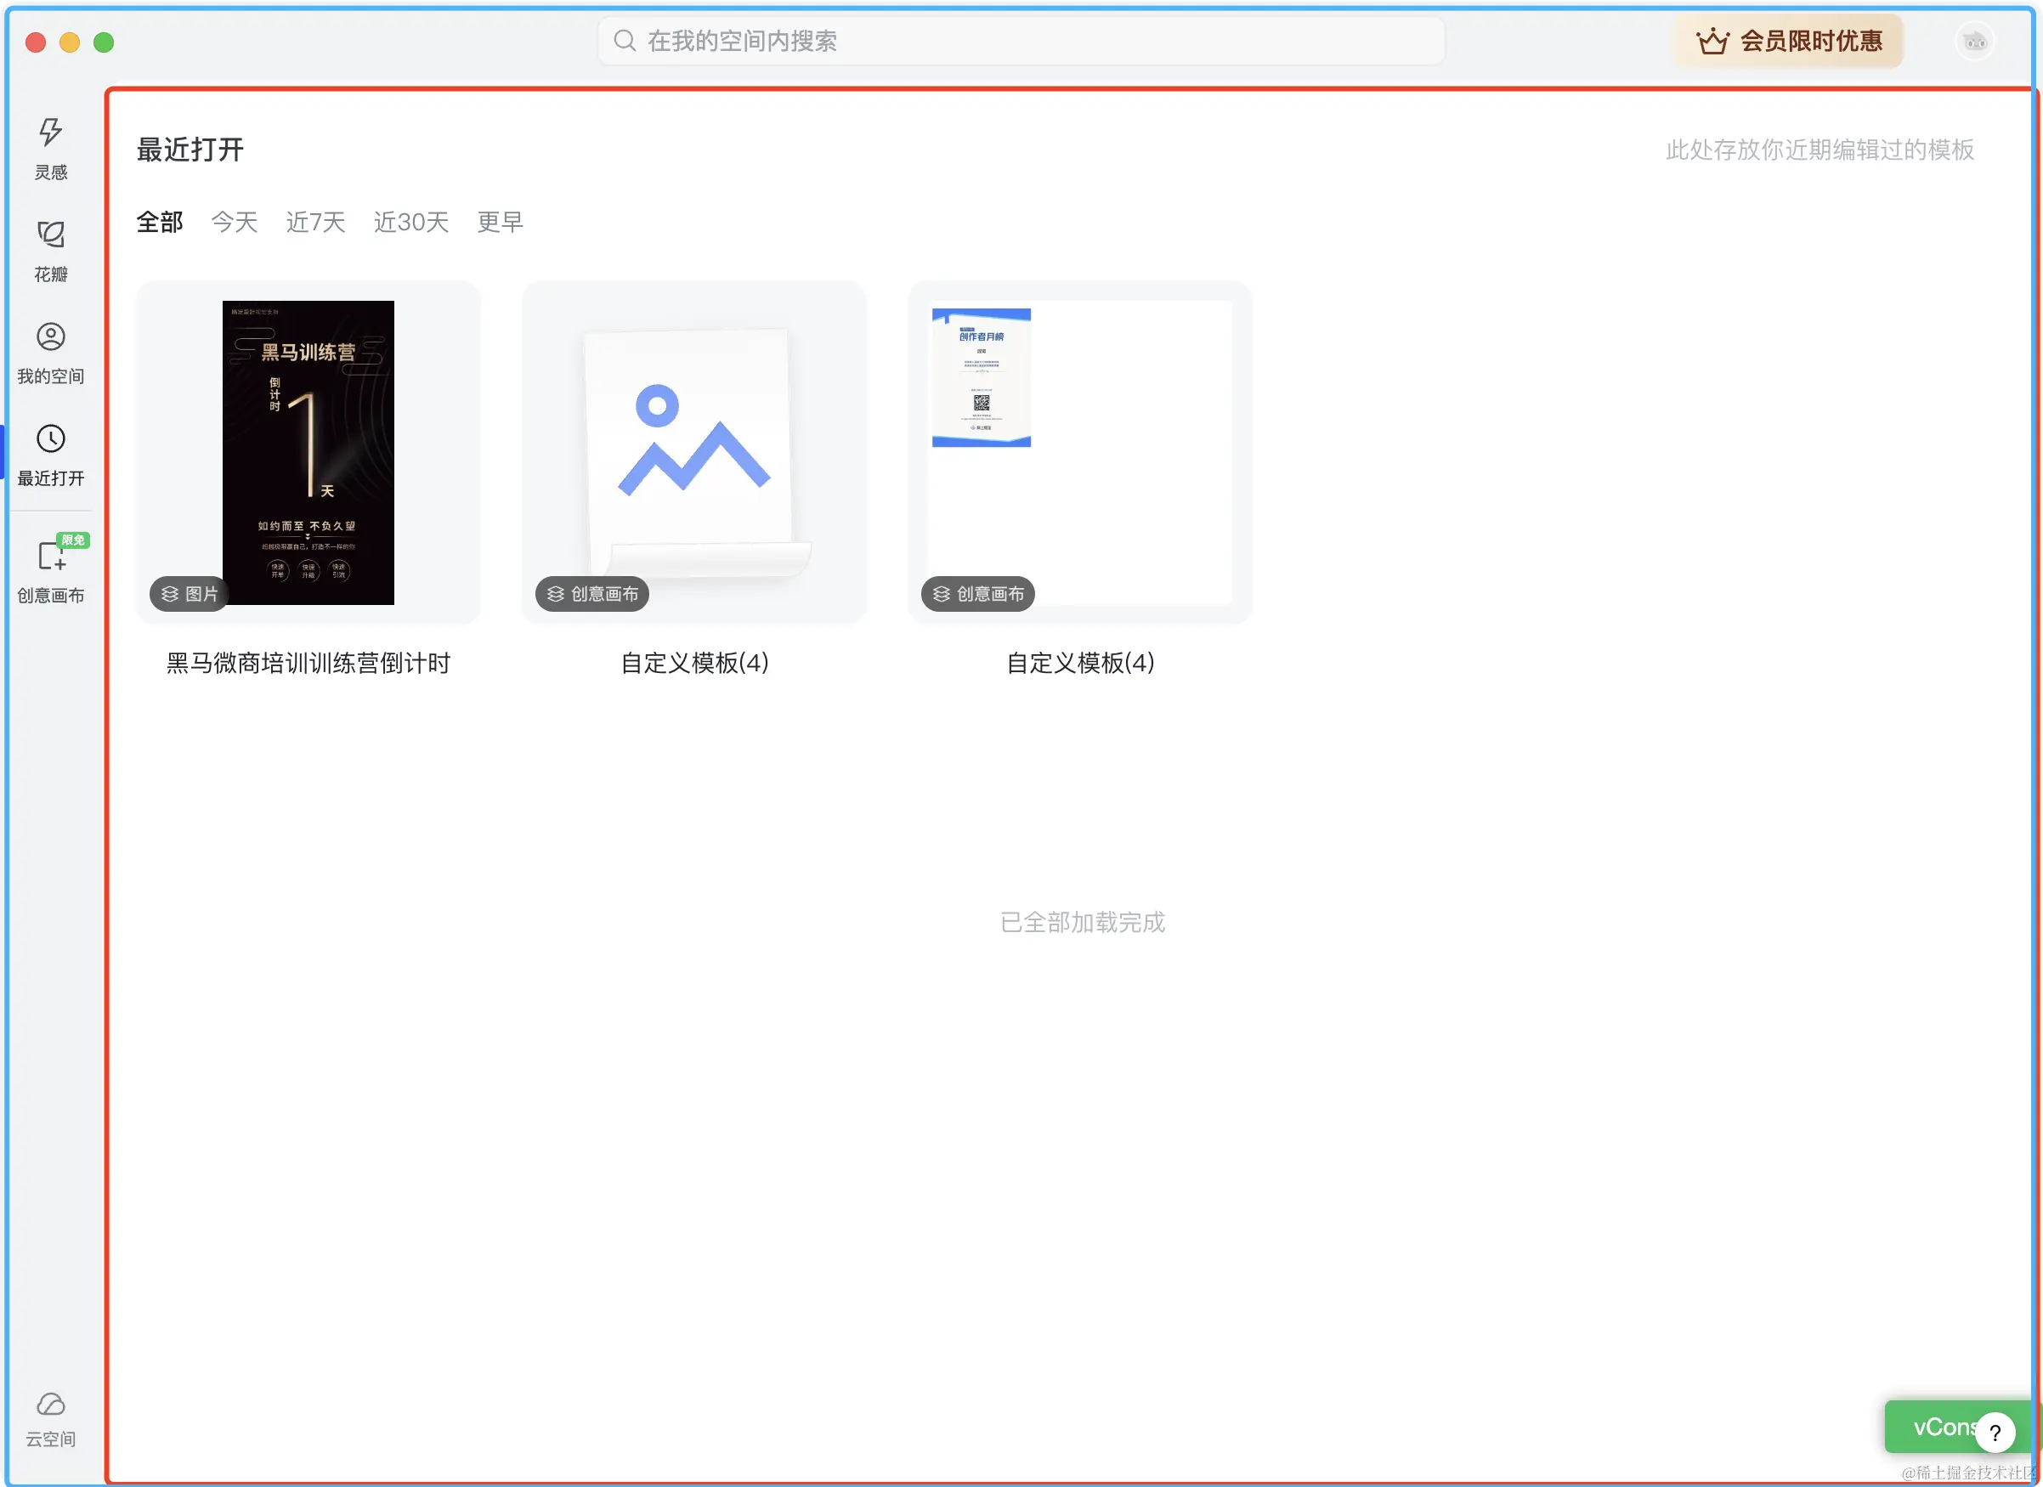Switch to the 更早 filter tab

pos(500,222)
